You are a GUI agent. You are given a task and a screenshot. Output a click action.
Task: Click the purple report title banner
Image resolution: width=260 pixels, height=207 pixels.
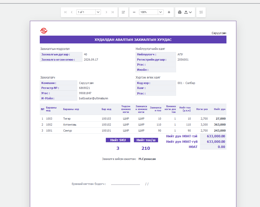point(133,40)
